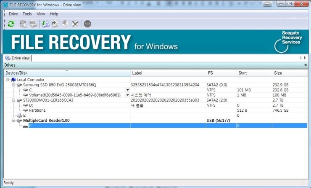Open the dropdown arrow on C: row
311x188 pixels.
[x=128, y=90]
